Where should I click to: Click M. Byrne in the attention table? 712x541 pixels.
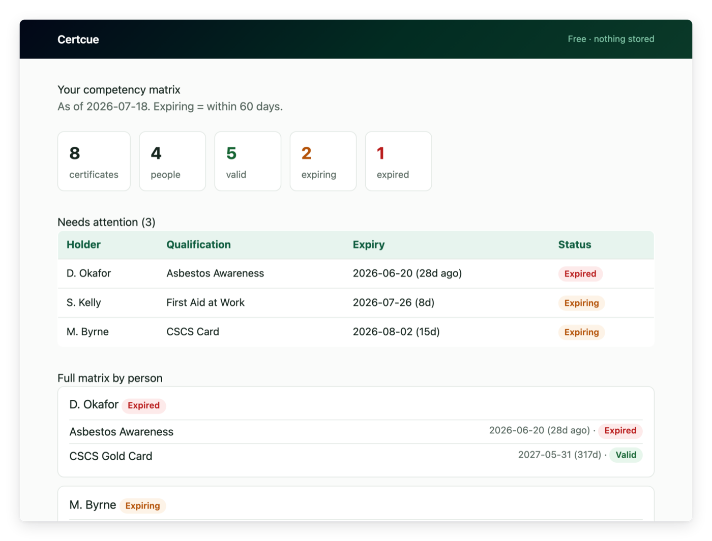pos(87,332)
